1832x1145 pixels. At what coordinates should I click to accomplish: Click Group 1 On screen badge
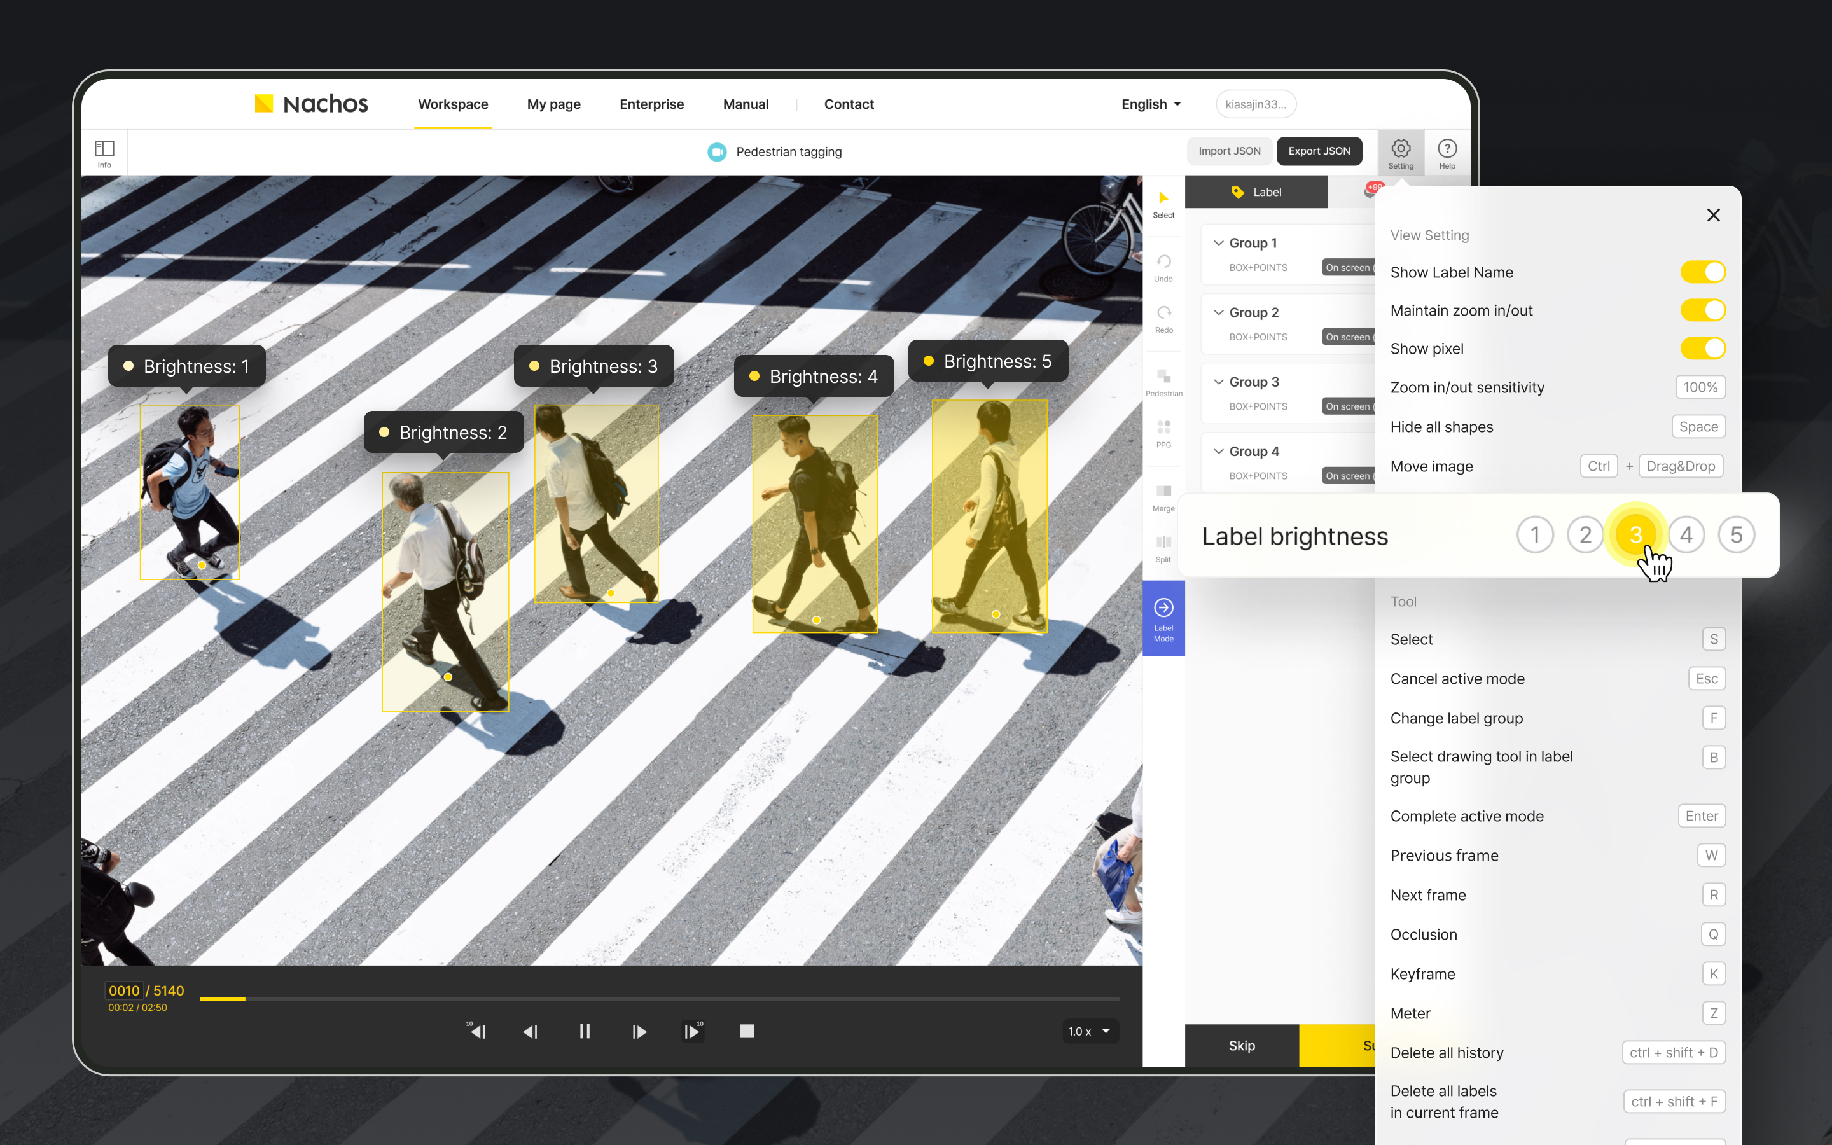(x=1349, y=267)
